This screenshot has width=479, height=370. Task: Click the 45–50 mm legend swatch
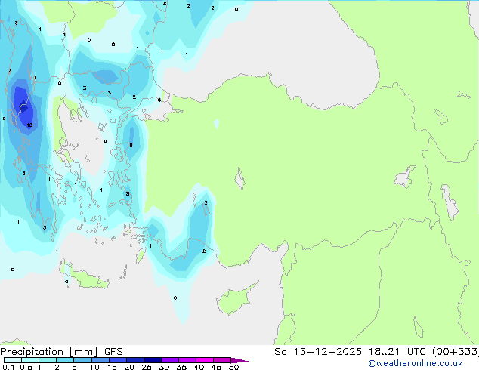(222, 360)
